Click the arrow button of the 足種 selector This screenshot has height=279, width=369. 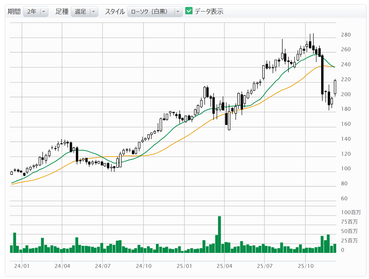click(93, 11)
